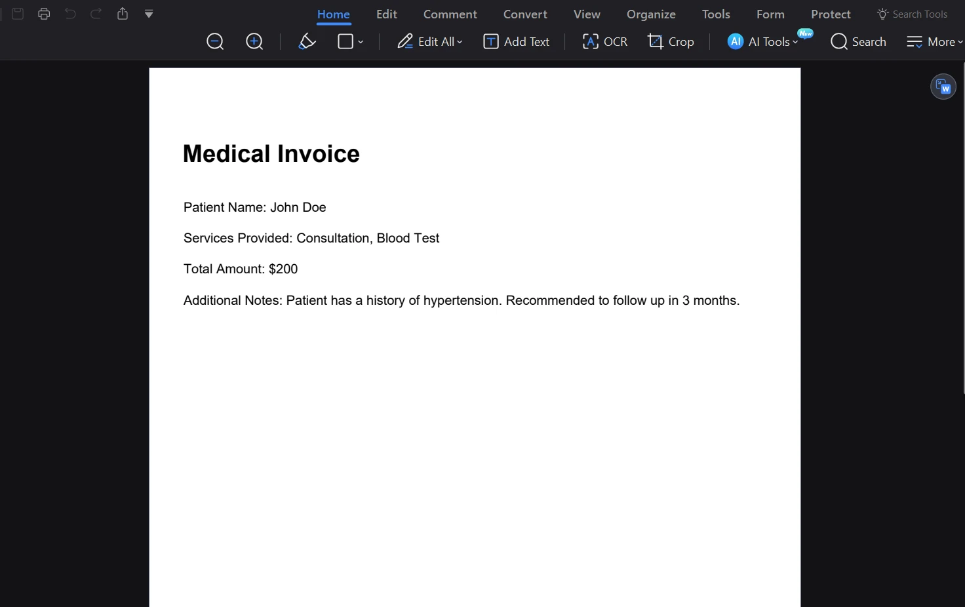The image size is (965, 607).
Task: Click the rectangle shape tool icon
Action: (345, 42)
